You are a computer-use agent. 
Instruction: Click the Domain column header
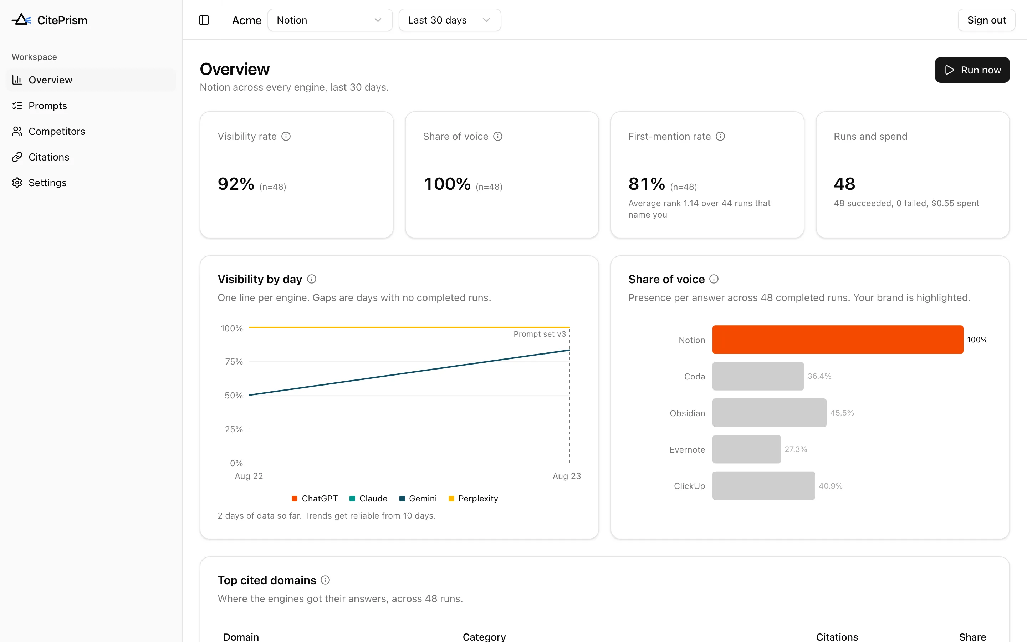[x=241, y=637]
